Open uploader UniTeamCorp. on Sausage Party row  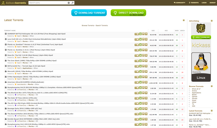coord(22,111)
